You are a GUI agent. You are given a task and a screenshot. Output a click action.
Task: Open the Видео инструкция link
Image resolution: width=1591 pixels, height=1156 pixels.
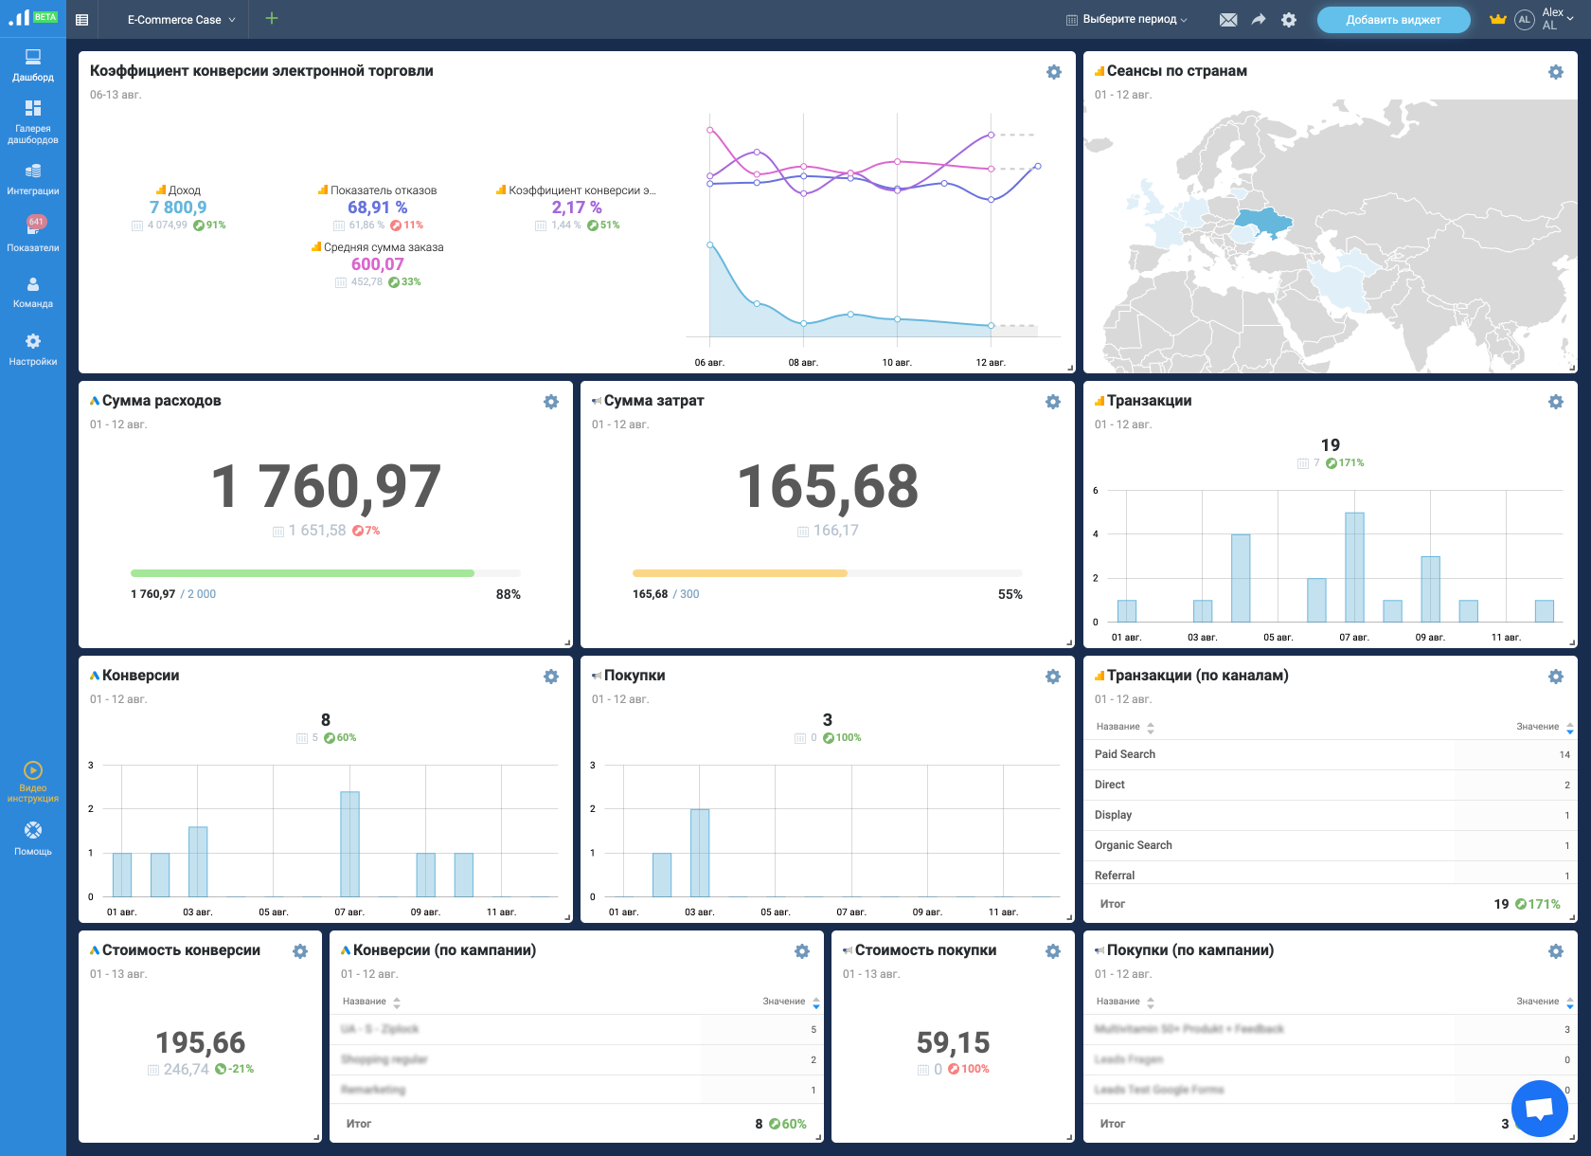33,782
